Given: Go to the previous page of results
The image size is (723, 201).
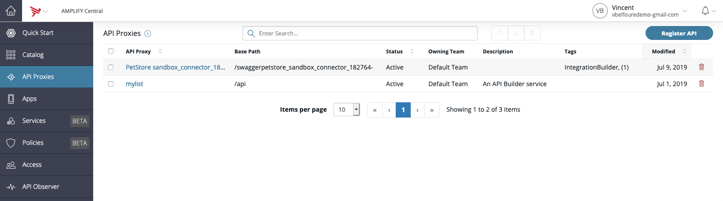Looking at the screenshot, I should coord(389,110).
